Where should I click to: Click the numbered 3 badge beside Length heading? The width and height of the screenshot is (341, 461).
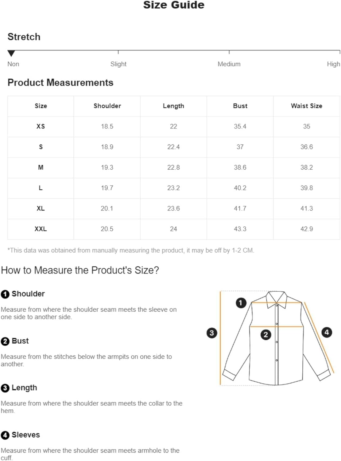tap(5, 388)
